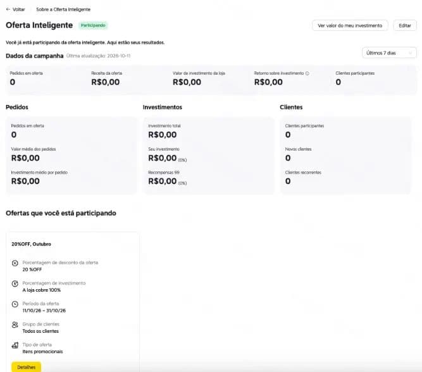Image resolution: width=422 pixels, height=372 pixels.
Task: Click the Dados da campanha heading
Action: [35, 56]
